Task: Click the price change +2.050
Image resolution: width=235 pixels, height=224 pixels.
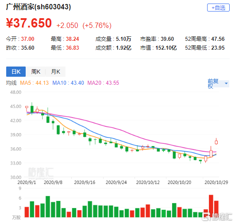Action: [x=67, y=25]
